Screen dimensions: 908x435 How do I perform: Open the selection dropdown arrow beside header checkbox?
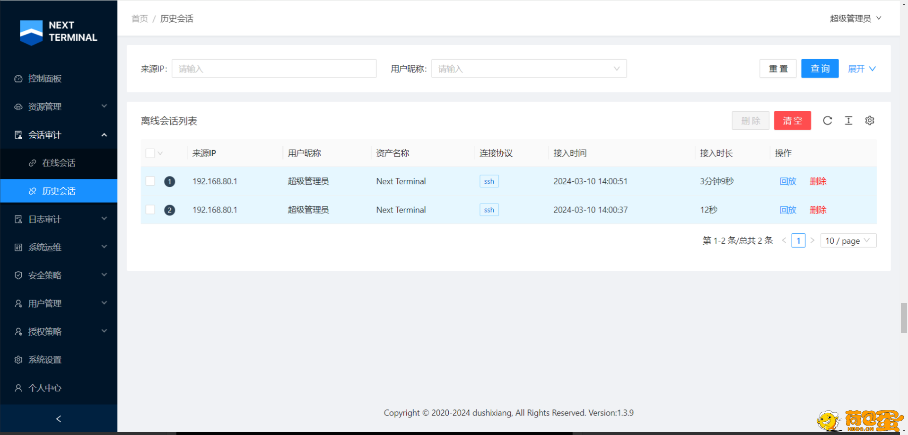coord(160,153)
